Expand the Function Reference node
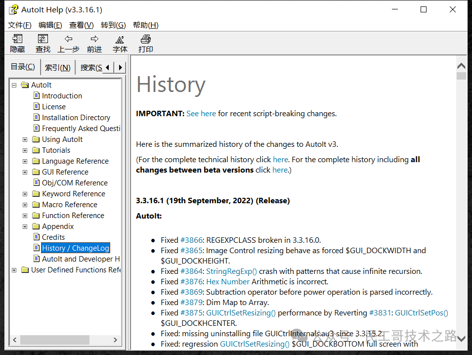The height and width of the screenshot is (355, 472). (x=25, y=216)
